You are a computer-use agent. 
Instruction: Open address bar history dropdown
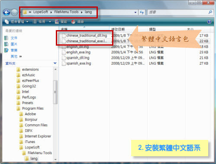coord(135,12)
